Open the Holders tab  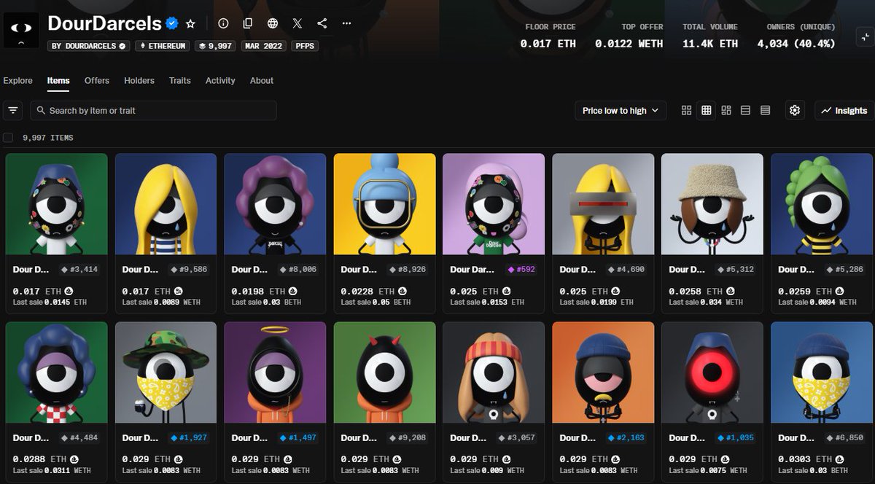click(x=139, y=80)
